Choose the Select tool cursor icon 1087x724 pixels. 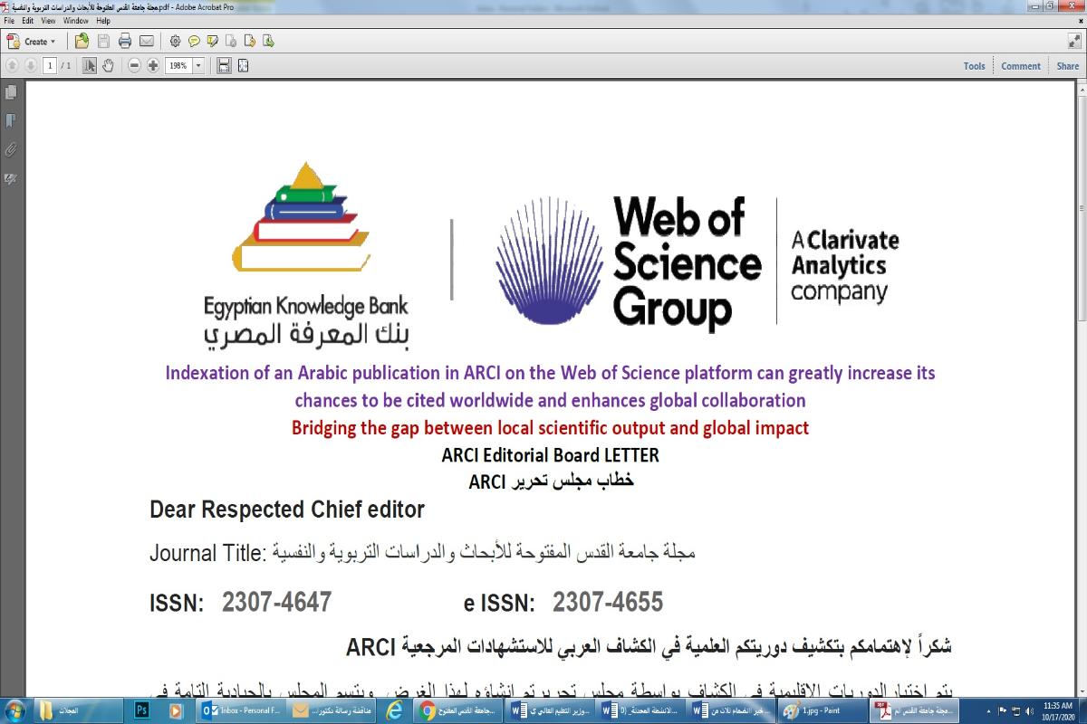(90, 66)
